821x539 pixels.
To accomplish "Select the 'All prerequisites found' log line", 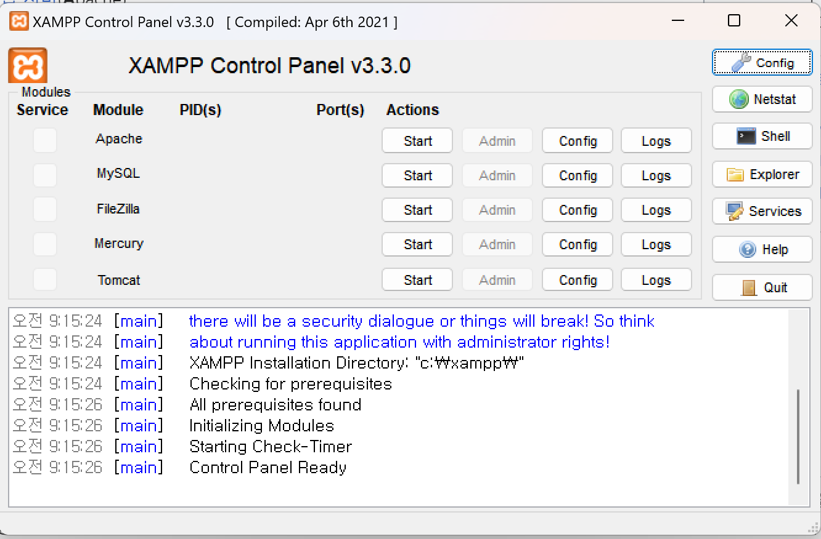I will (x=276, y=405).
